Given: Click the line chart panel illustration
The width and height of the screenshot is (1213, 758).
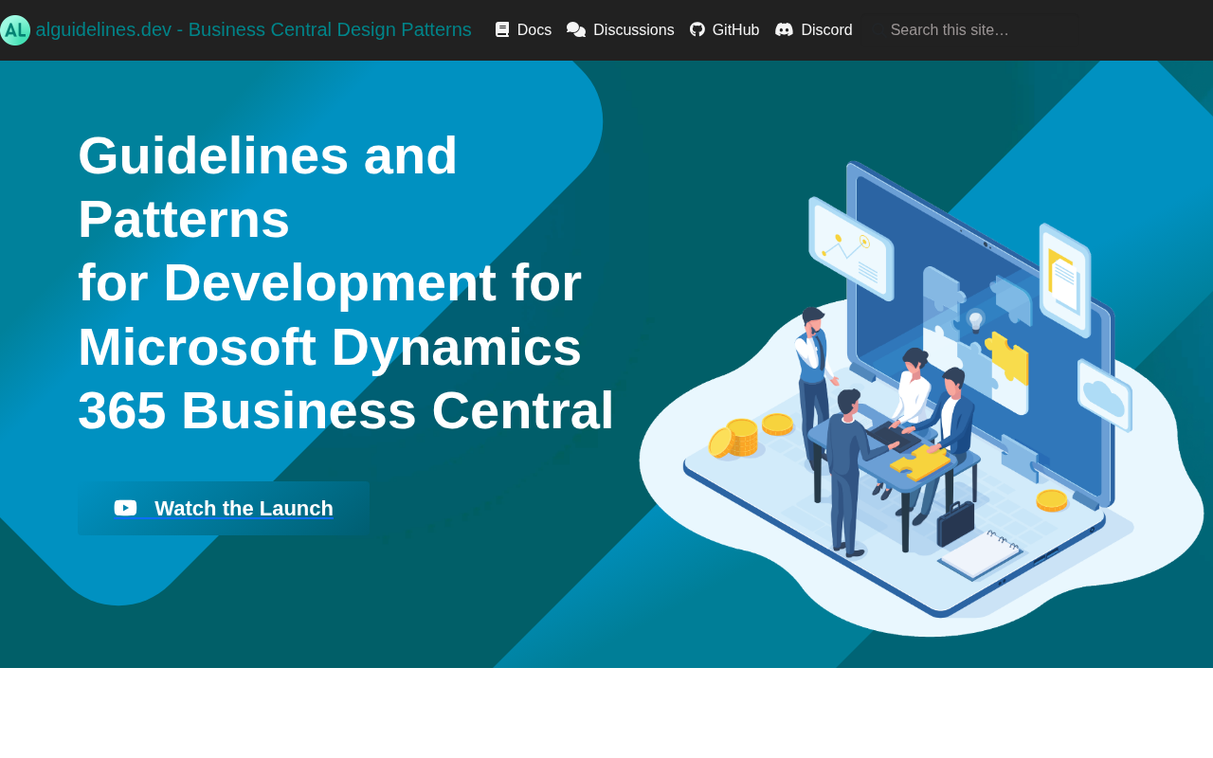Looking at the screenshot, I should click(x=850, y=247).
